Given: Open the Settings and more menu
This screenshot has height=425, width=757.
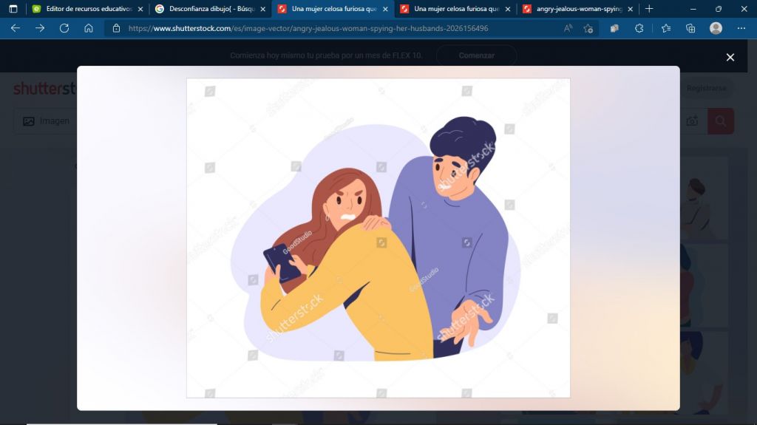Looking at the screenshot, I should click(741, 29).
